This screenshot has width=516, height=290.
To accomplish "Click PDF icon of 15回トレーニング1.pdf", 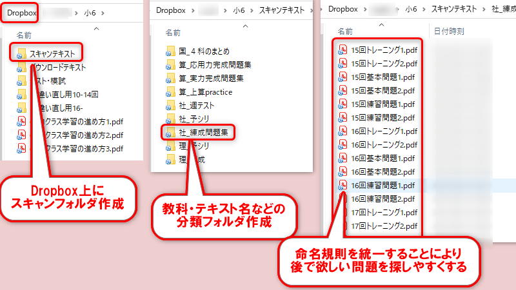I will point(343,50).
